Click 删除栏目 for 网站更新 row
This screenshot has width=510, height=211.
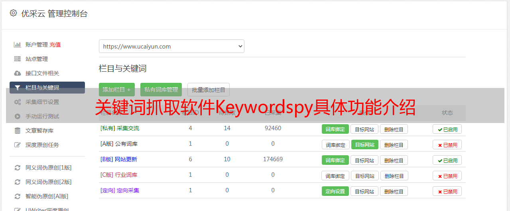(x=394, y=160)
